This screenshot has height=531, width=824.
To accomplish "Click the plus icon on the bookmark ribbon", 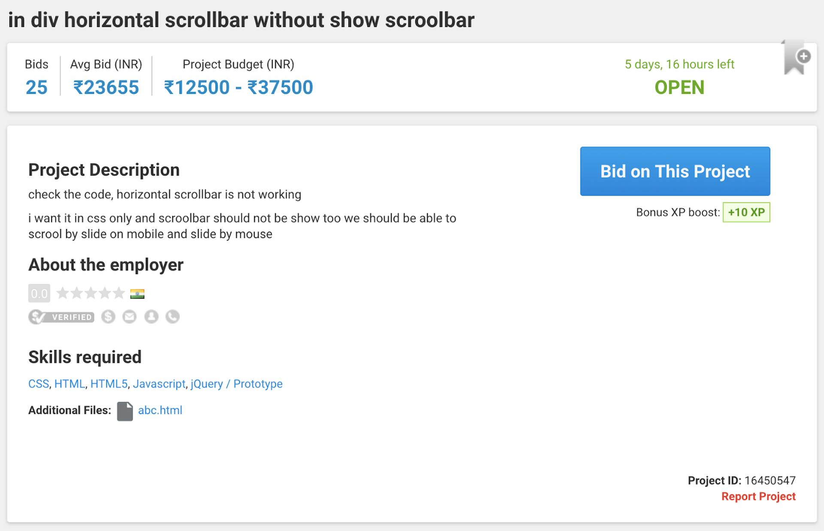I will coord(804,55).
